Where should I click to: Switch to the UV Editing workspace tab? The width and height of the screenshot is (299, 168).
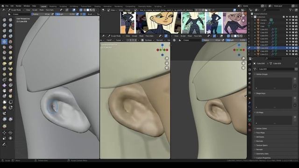coord(74,7)
